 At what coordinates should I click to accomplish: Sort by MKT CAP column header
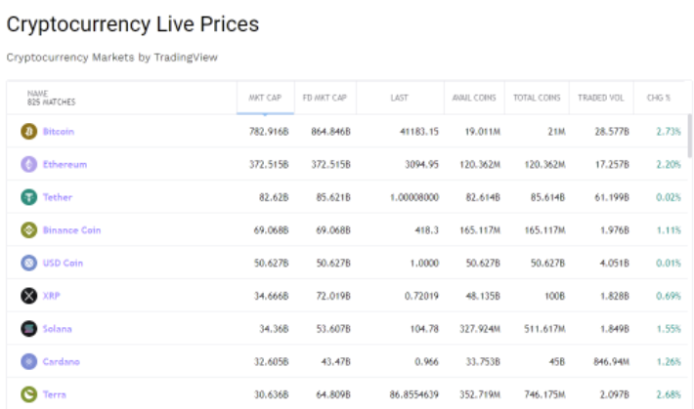tap(265, 98)
